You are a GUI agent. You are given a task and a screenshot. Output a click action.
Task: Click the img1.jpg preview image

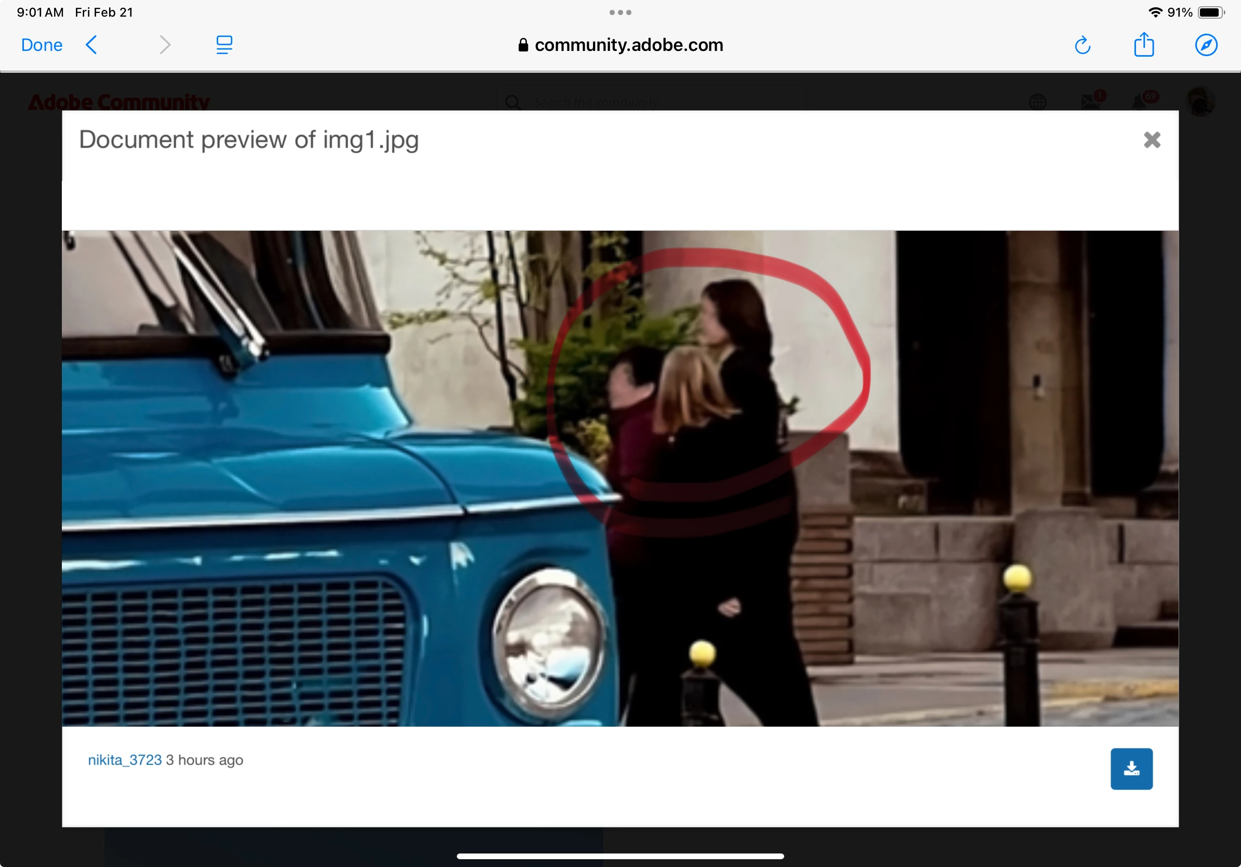tap(620, 478)
